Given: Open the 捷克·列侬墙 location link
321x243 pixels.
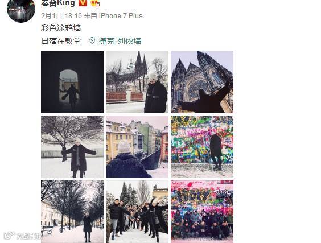Looking at the screenshot, I should [120, 41].
